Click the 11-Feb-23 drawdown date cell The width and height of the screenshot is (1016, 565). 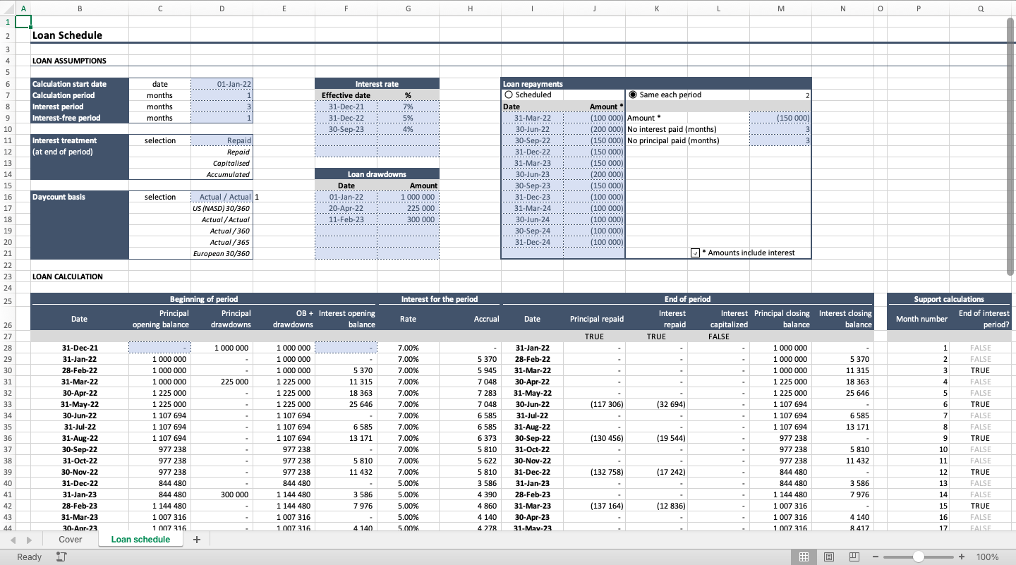coord(346,219)
